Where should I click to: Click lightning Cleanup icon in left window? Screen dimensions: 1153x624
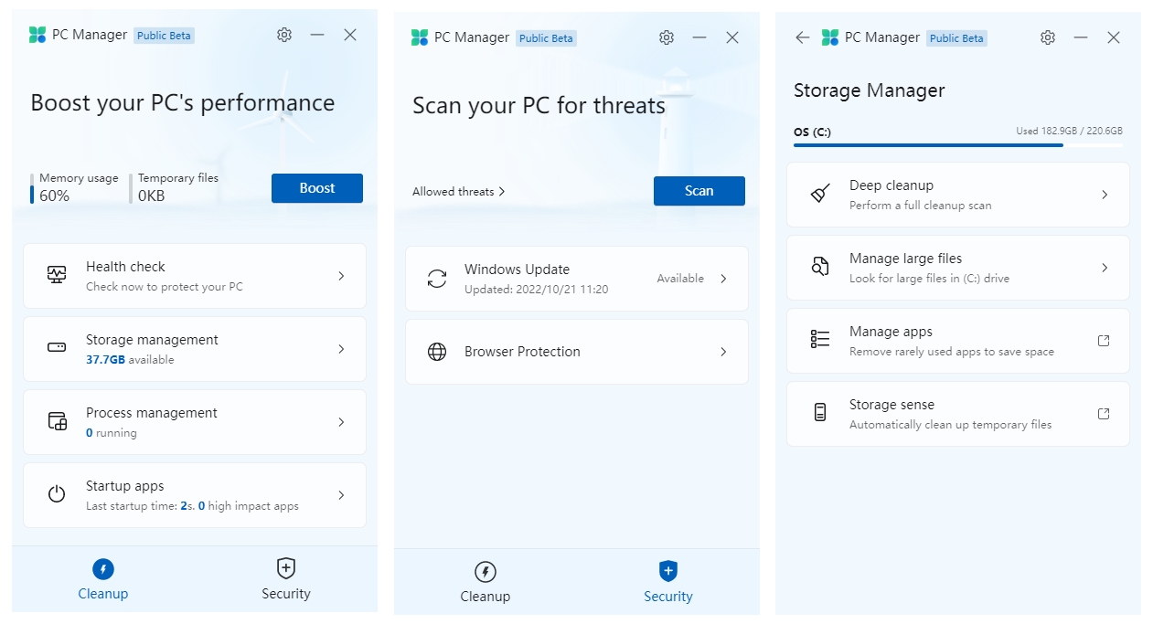(103, 569)
